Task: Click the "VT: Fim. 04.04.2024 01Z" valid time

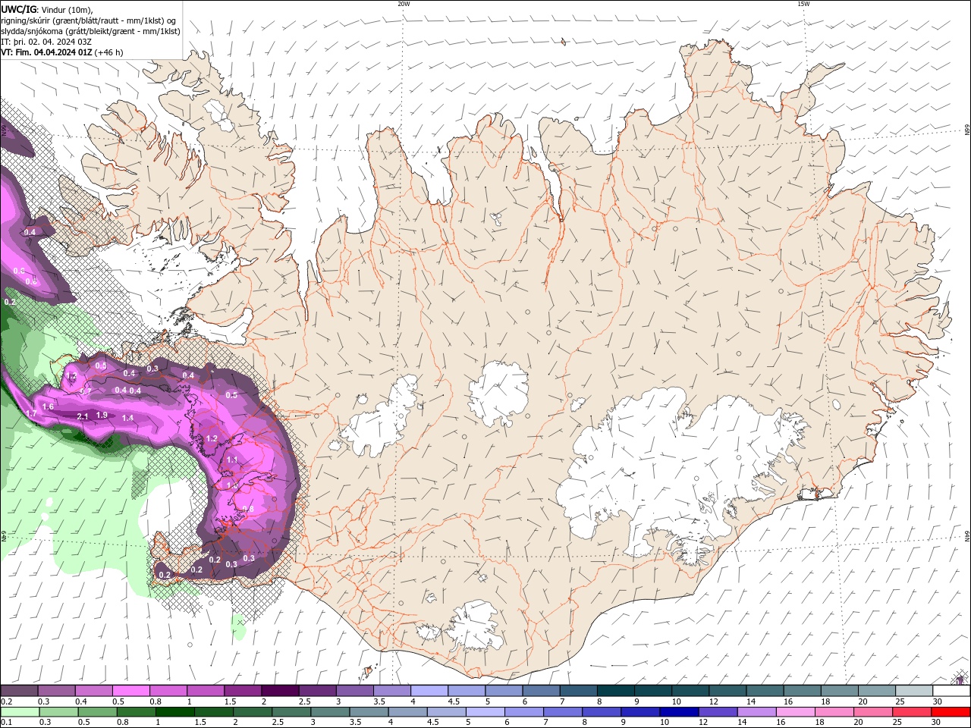Action: point(47,52)
